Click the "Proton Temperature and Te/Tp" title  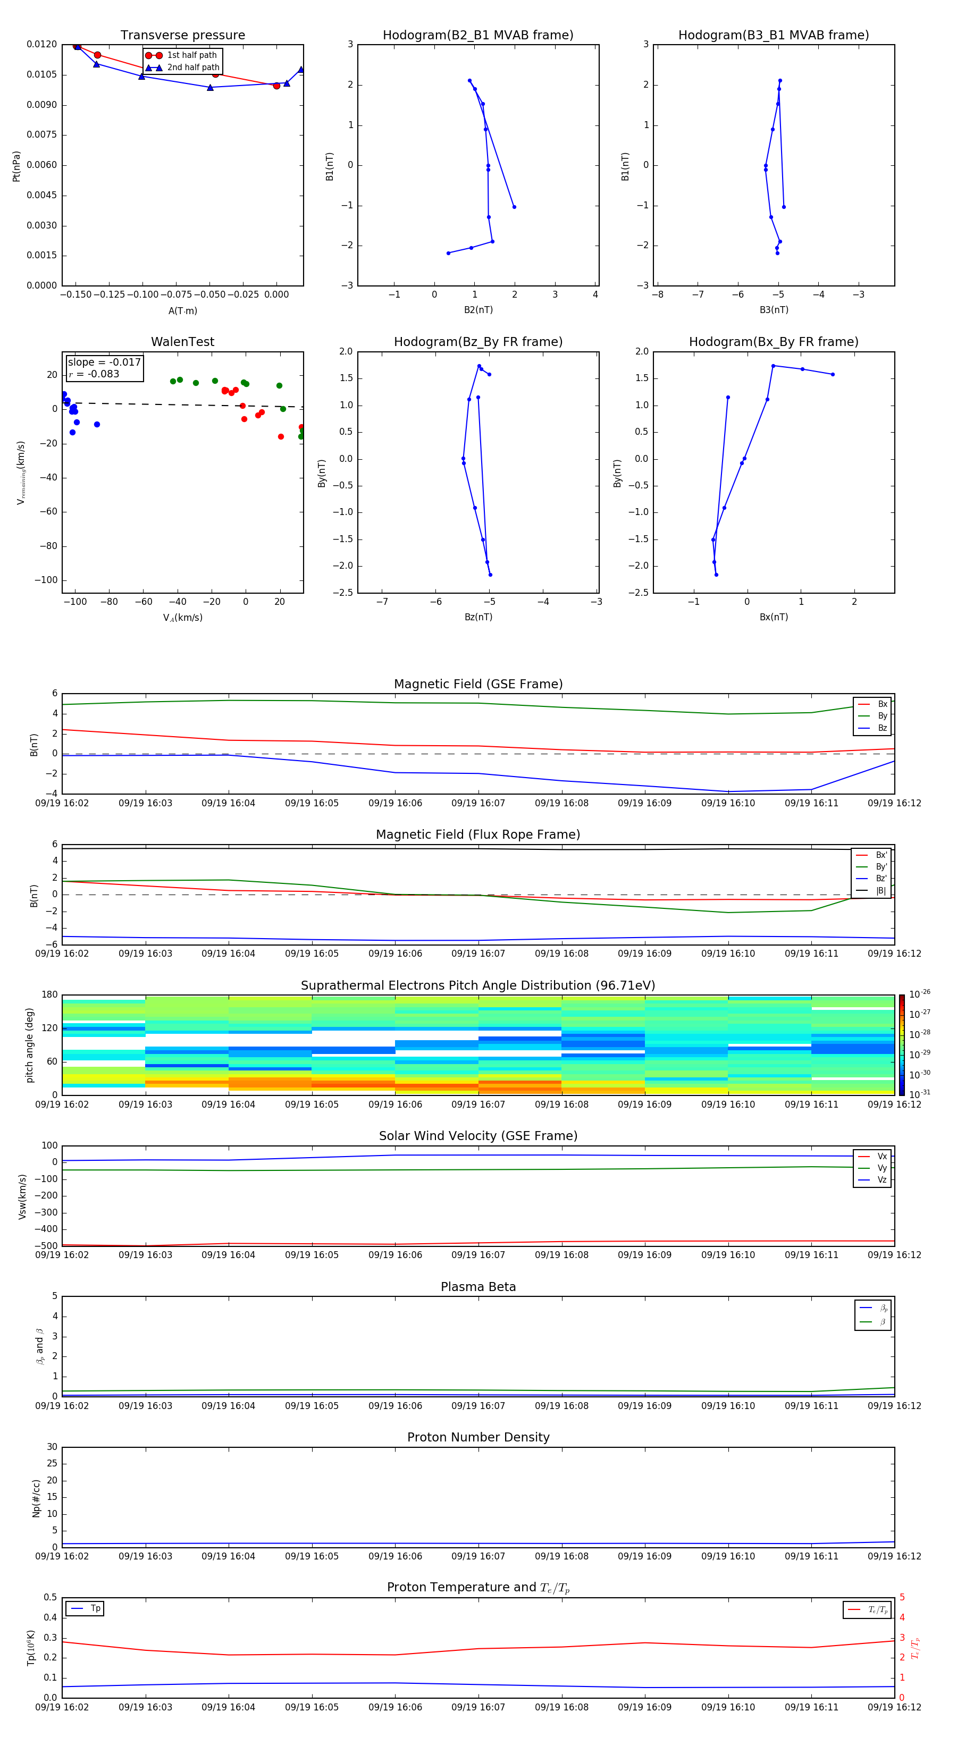point(478,1588)
